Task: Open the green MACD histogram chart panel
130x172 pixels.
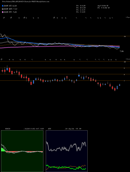Action: 22,151
